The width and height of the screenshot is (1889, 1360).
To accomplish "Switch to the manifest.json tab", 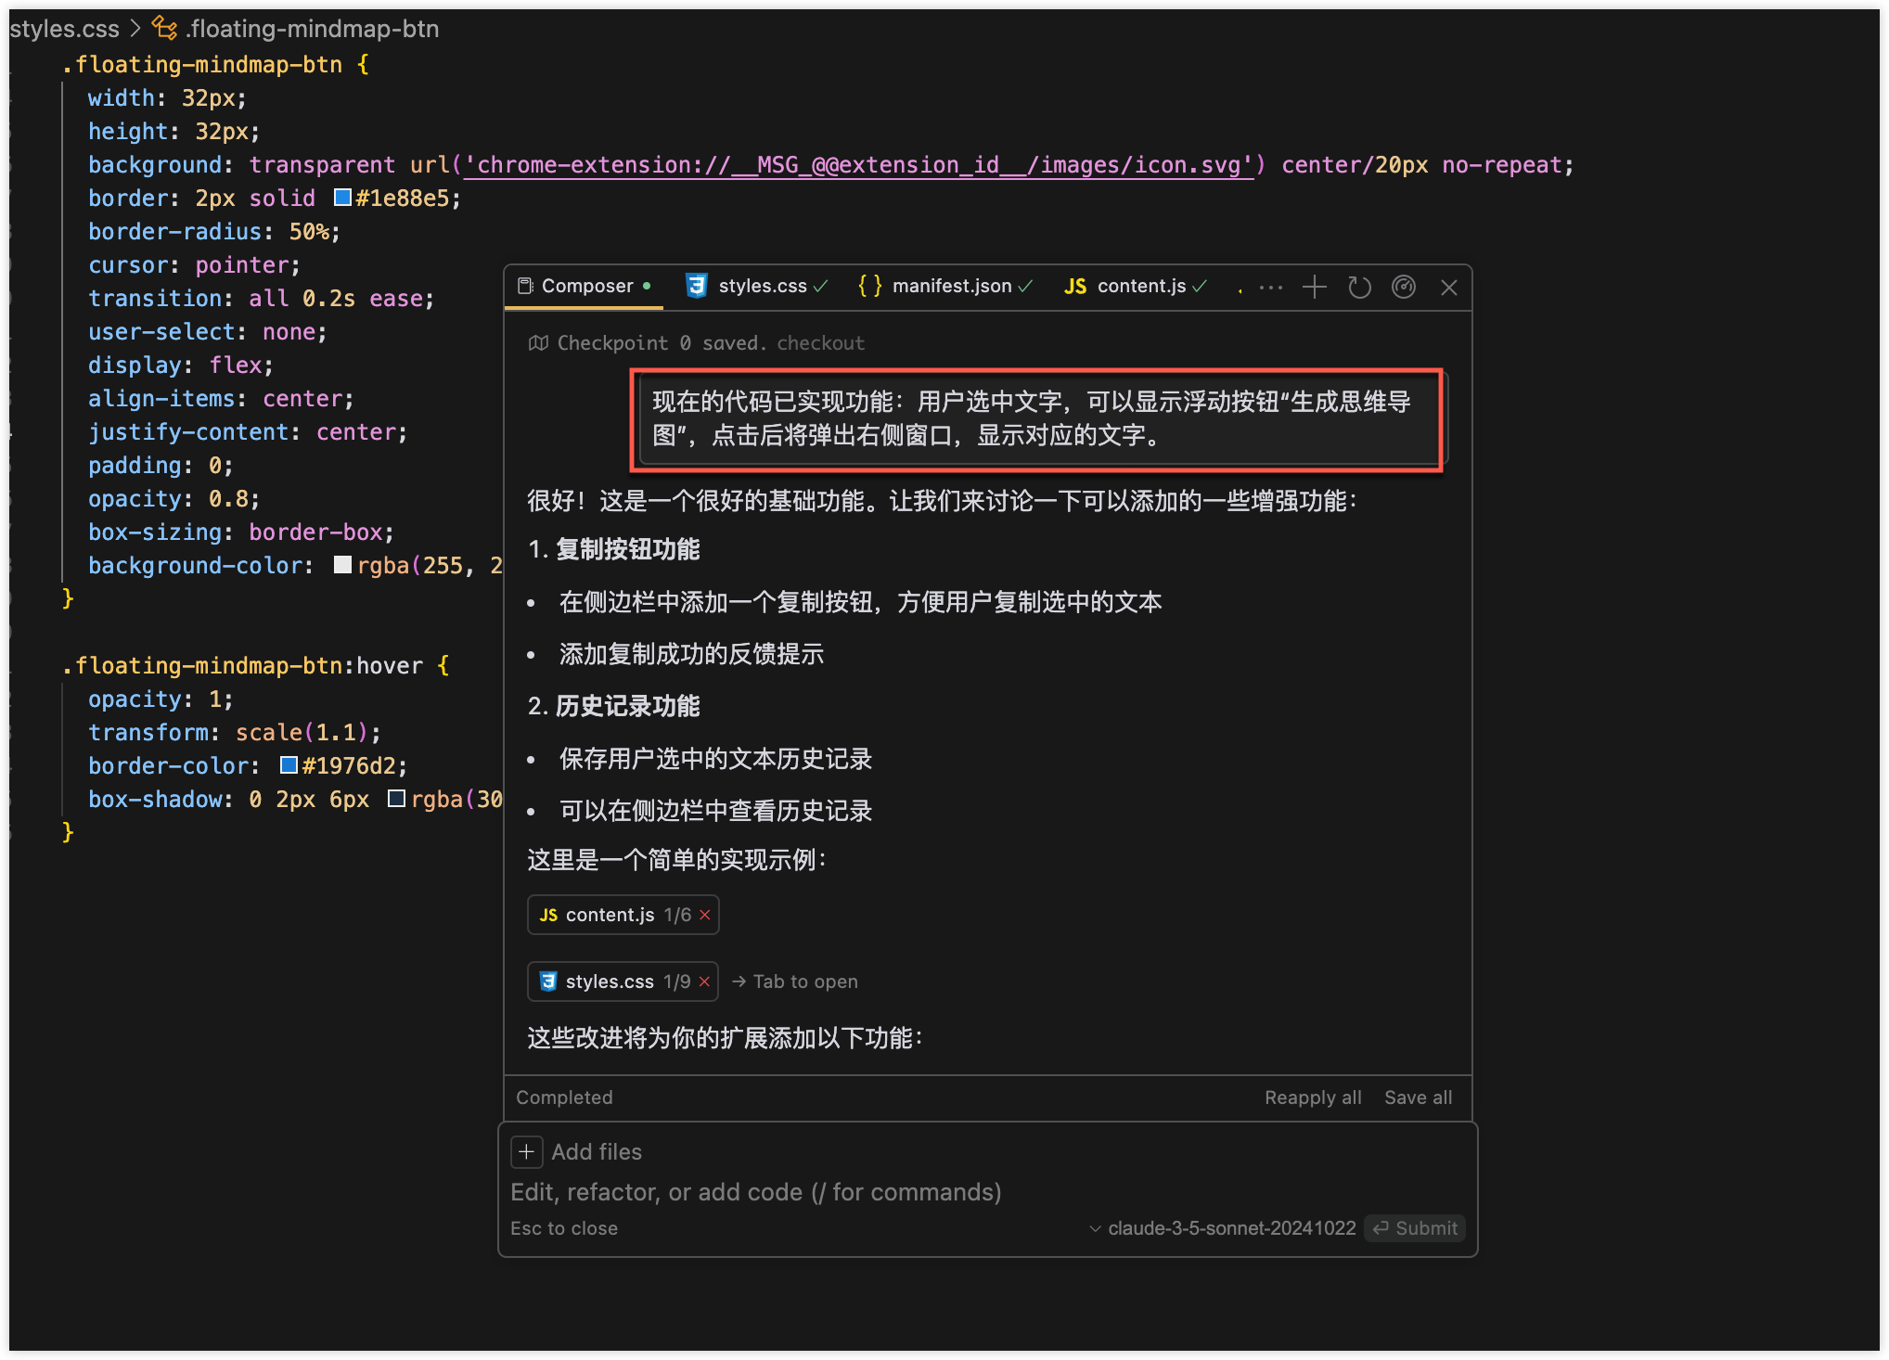I will 944,286.
